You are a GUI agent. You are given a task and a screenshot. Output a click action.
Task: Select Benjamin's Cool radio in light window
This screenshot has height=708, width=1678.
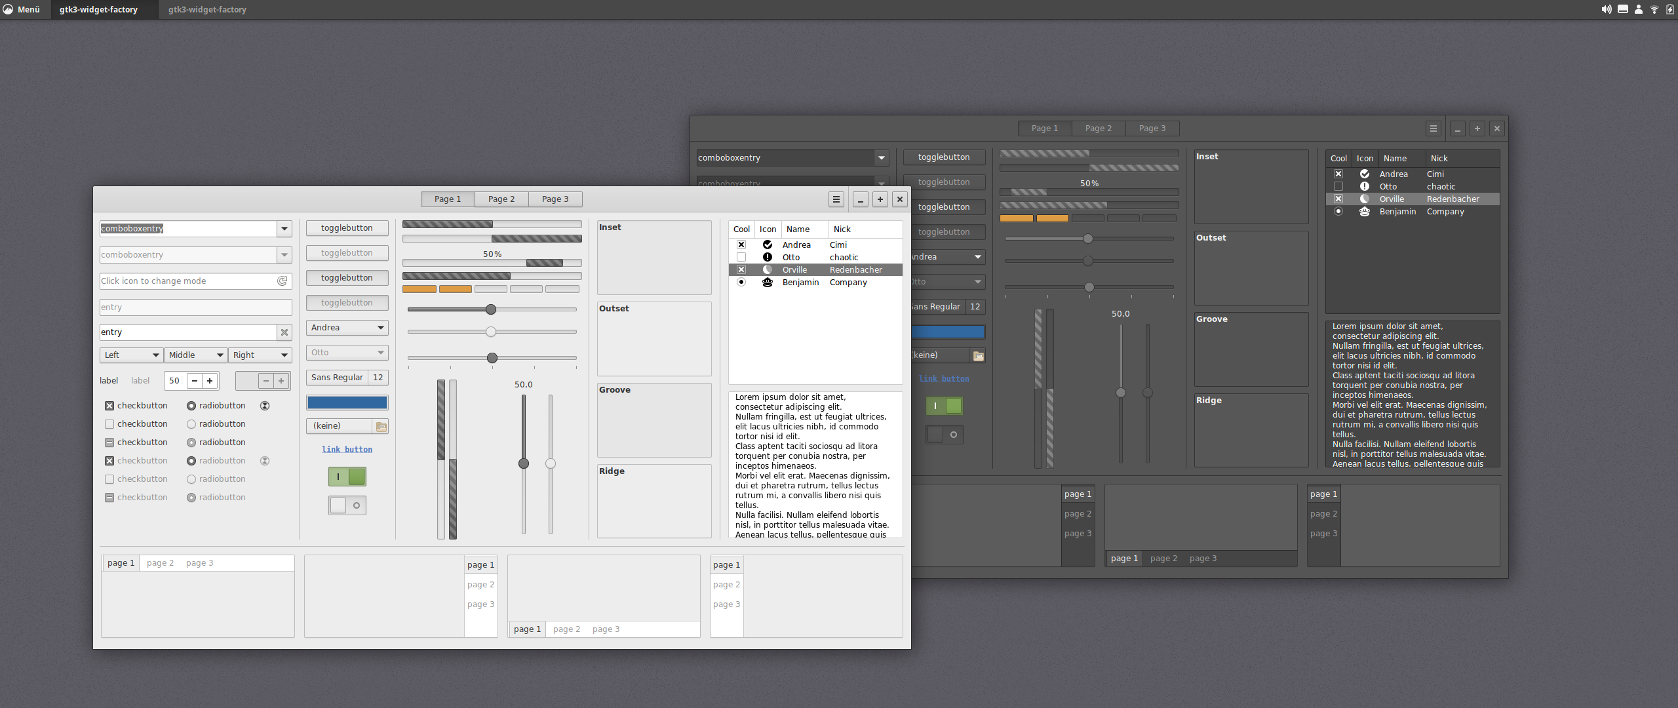coord(741,282)
